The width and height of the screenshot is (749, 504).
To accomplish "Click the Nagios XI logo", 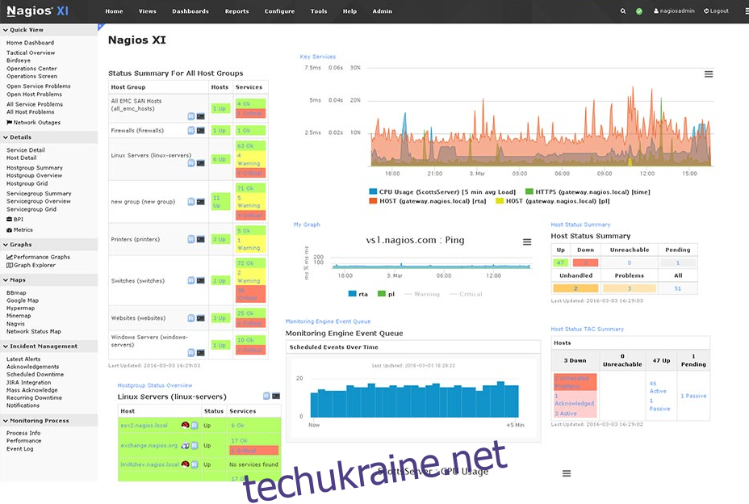I will click(38, 10).
